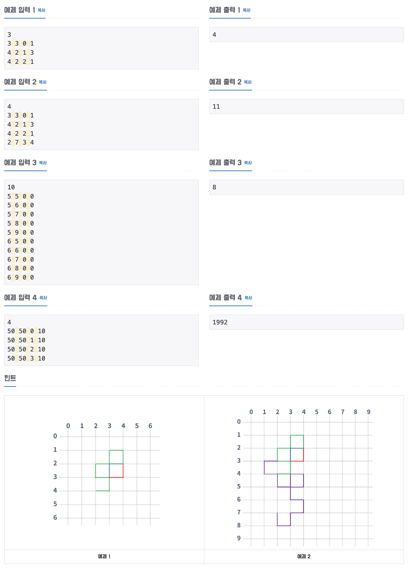Copy sample input 3 via 복사 button
Viewport: 413px width, 571px height.
tap(42, 163)
